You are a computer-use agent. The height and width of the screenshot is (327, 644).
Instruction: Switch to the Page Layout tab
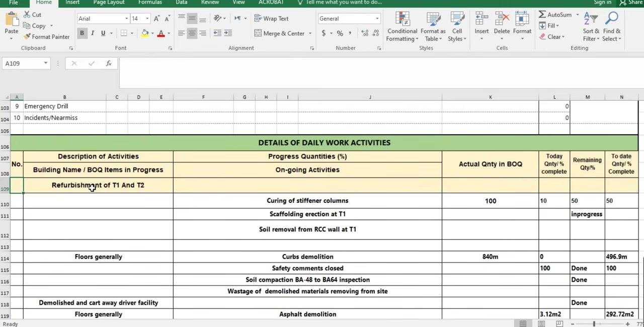click(109, 3)
